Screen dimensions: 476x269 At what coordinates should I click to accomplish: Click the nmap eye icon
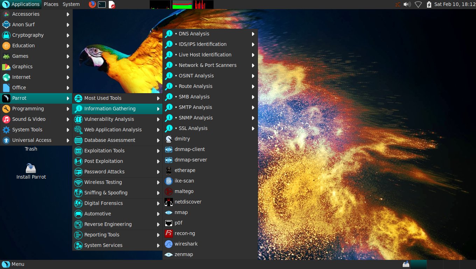(x=169, y=212)
